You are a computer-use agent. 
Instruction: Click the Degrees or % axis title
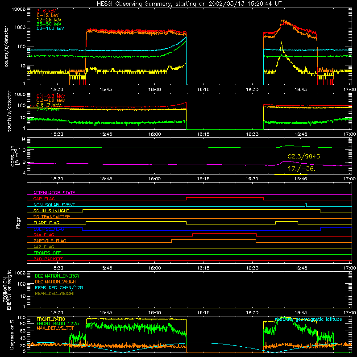coord(12,335)
